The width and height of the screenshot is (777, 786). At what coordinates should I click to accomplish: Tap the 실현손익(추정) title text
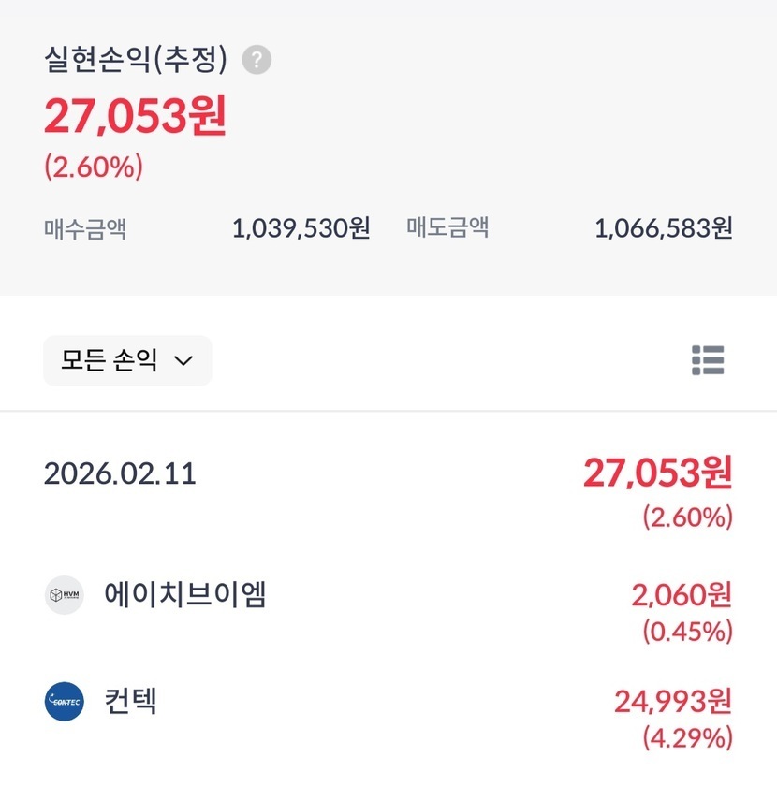tap(137, 61)
